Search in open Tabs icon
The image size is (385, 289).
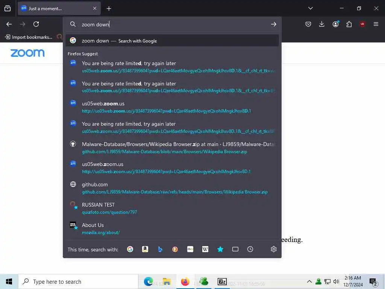click(x=235, y=249)
